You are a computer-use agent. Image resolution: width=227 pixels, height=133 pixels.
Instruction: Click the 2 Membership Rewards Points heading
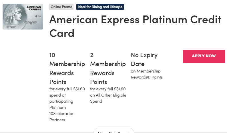point(108,68)
